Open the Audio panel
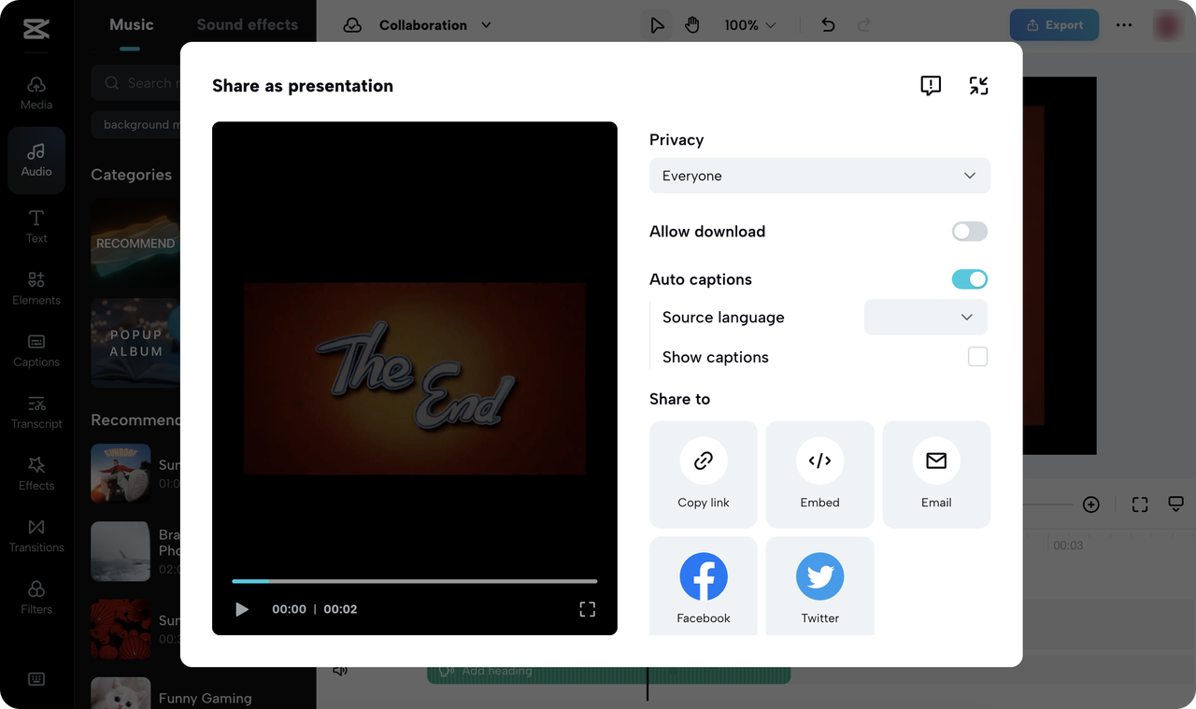 point(36,161)
